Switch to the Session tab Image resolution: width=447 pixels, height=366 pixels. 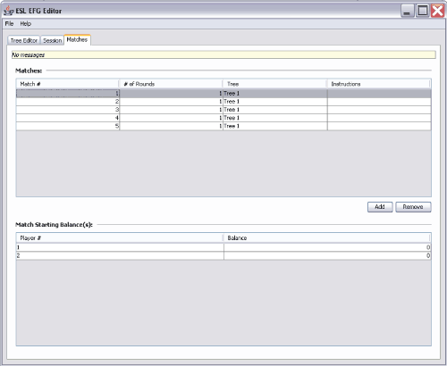[52, 40]
